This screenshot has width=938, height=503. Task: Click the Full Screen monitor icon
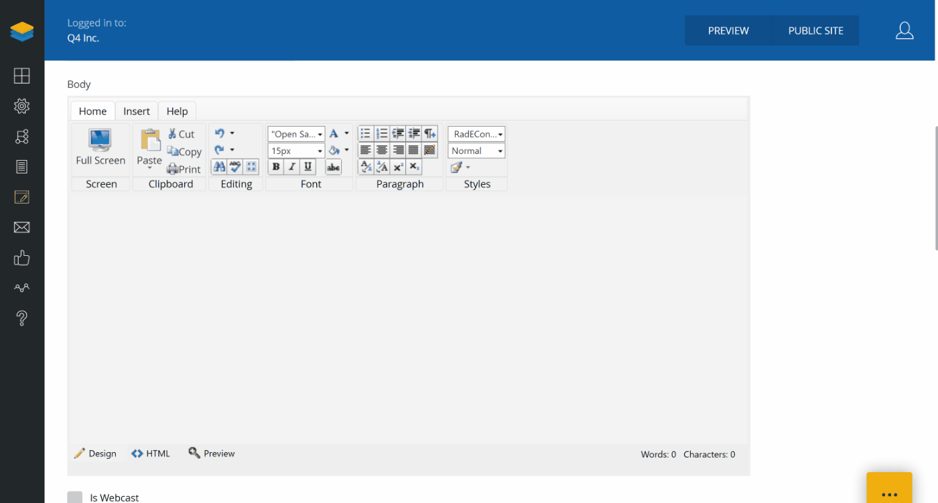point(100,141)
